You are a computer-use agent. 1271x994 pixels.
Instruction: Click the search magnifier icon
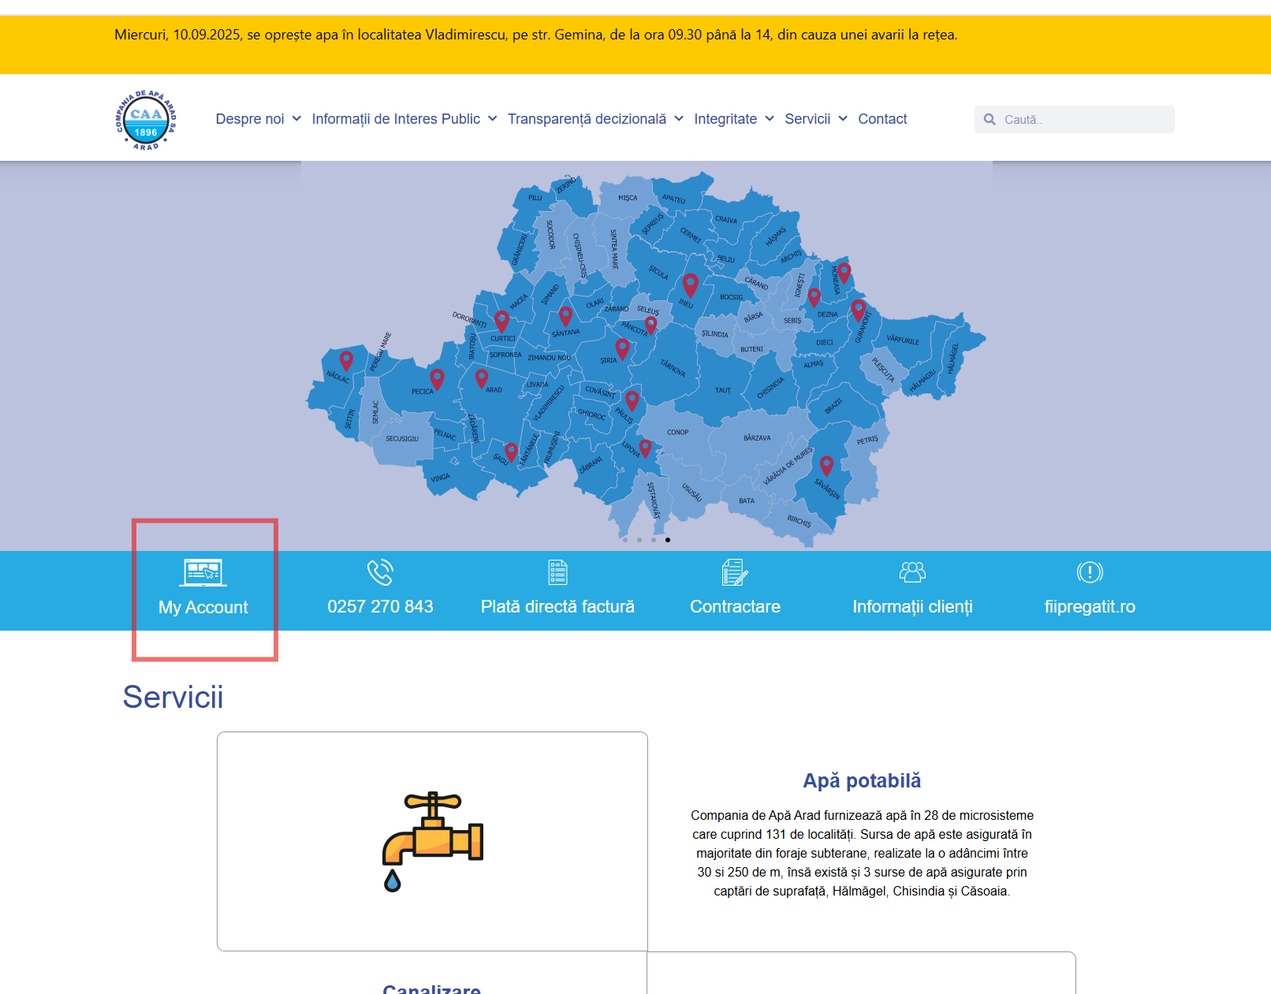point(990,119)
